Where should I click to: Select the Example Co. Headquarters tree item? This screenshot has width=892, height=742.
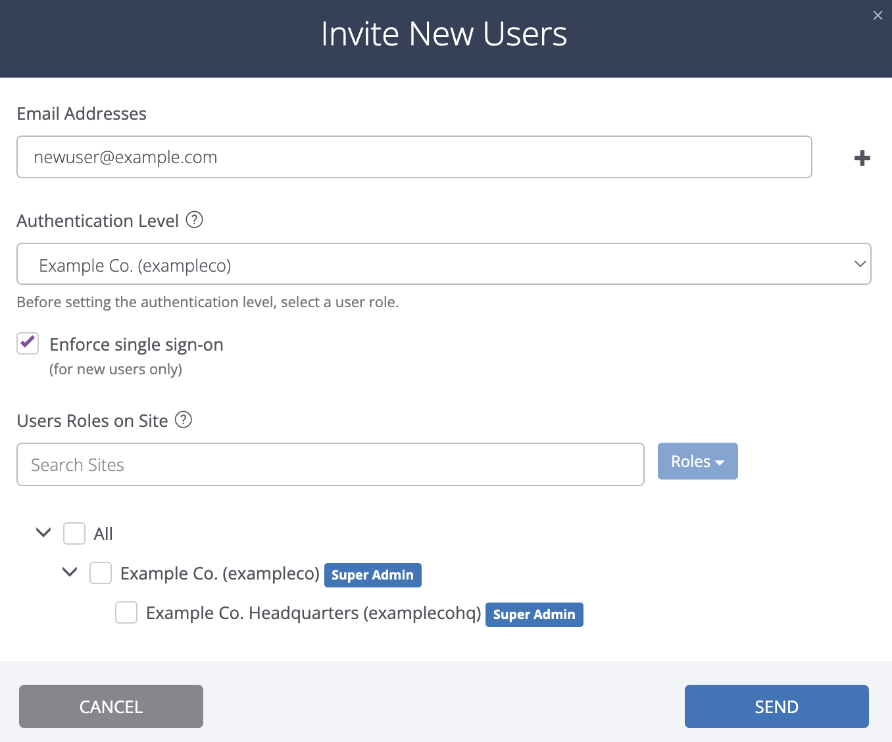click(x=314, y=612)
